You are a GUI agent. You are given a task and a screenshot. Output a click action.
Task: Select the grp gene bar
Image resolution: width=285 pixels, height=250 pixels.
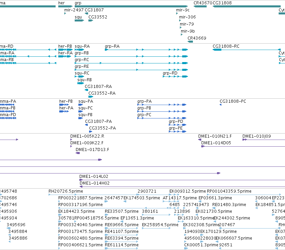click(x=131, y=6)
